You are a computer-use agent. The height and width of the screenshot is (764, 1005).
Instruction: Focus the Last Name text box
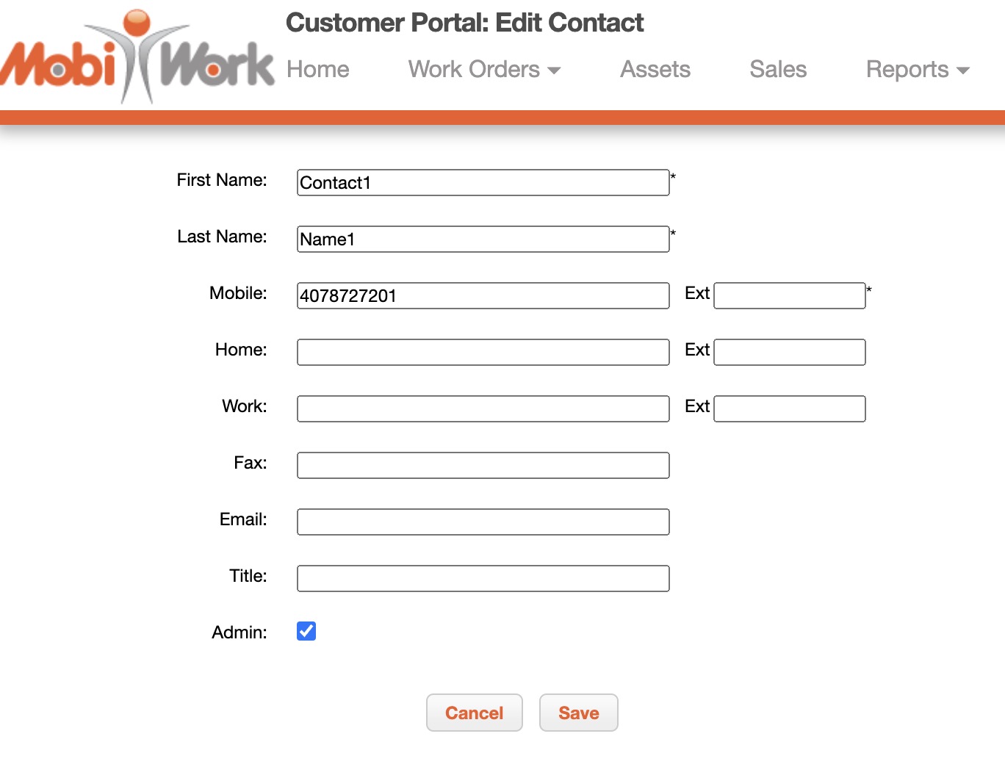click(483, 239)
